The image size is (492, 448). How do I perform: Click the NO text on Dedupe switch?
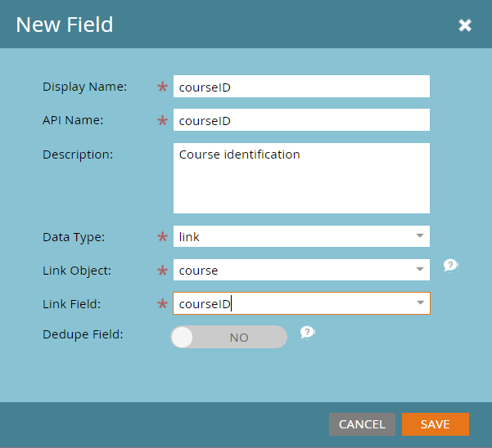(x=239, y=338)
